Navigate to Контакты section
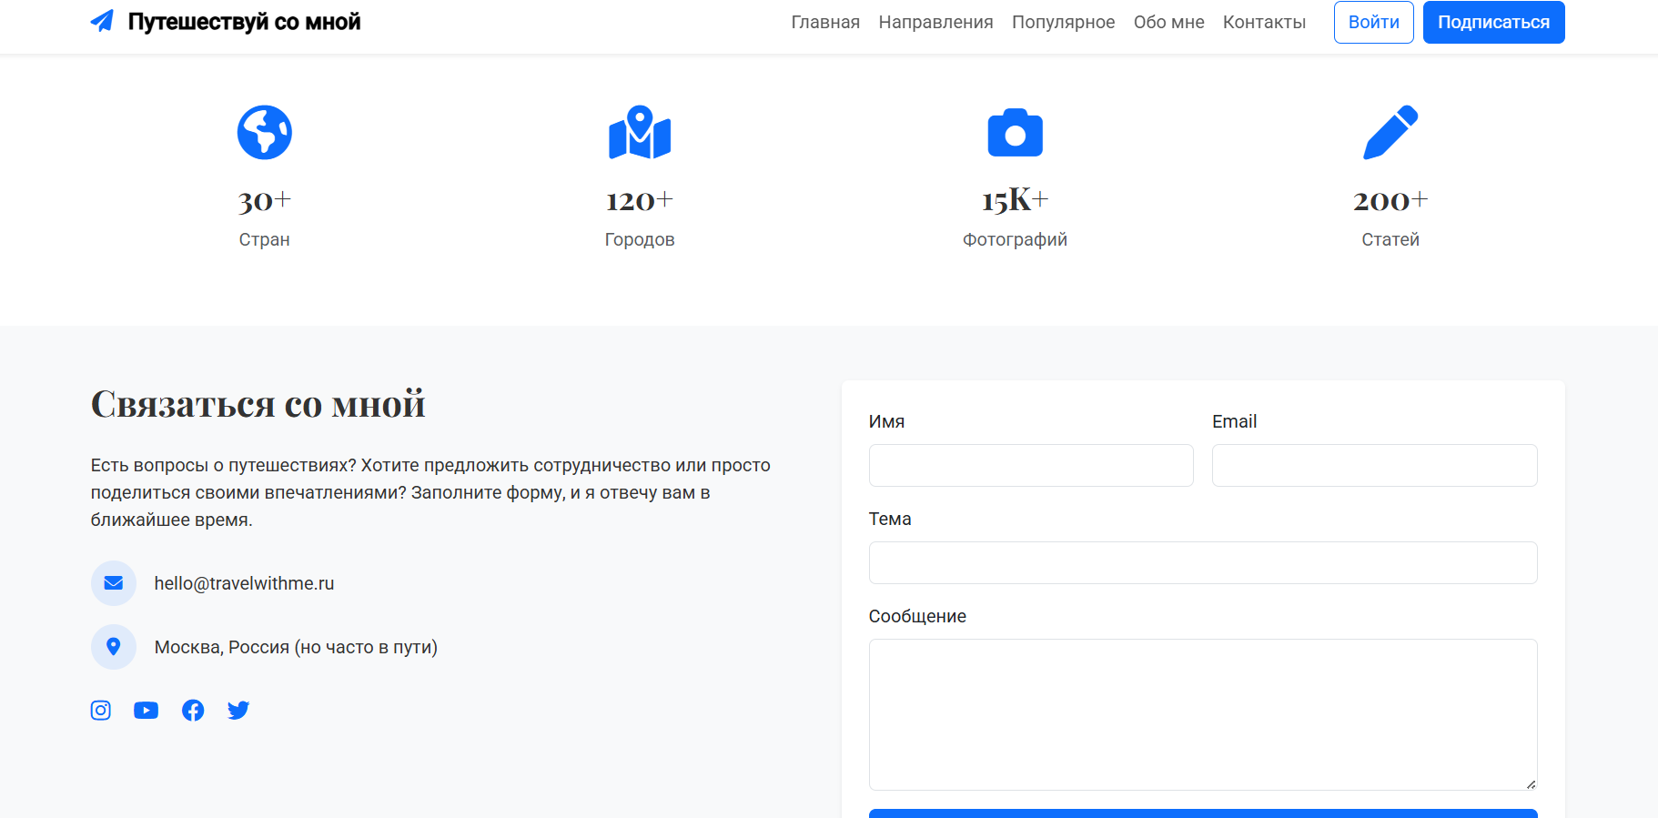This screenshot has height=818, width=1658. point(1264,22)
